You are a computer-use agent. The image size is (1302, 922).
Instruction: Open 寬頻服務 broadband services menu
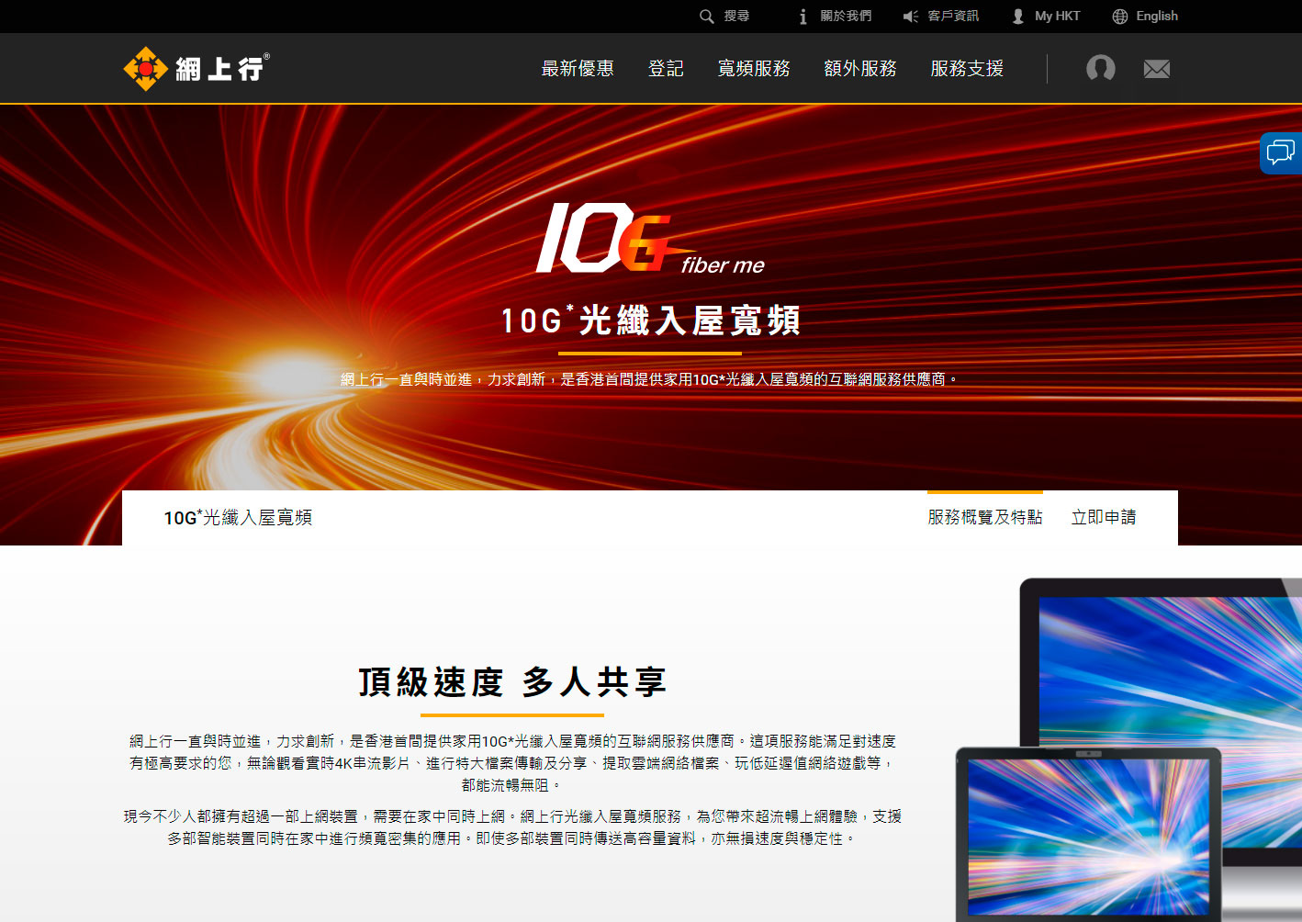pyautogui.click(x=754, y=69)
